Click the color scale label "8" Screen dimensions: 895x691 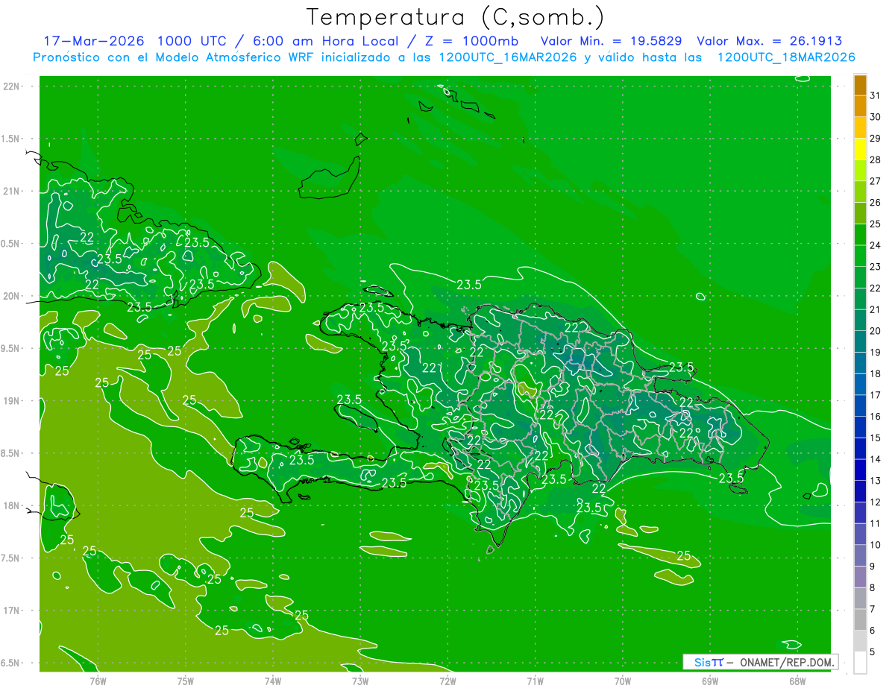tap(873, 588)
